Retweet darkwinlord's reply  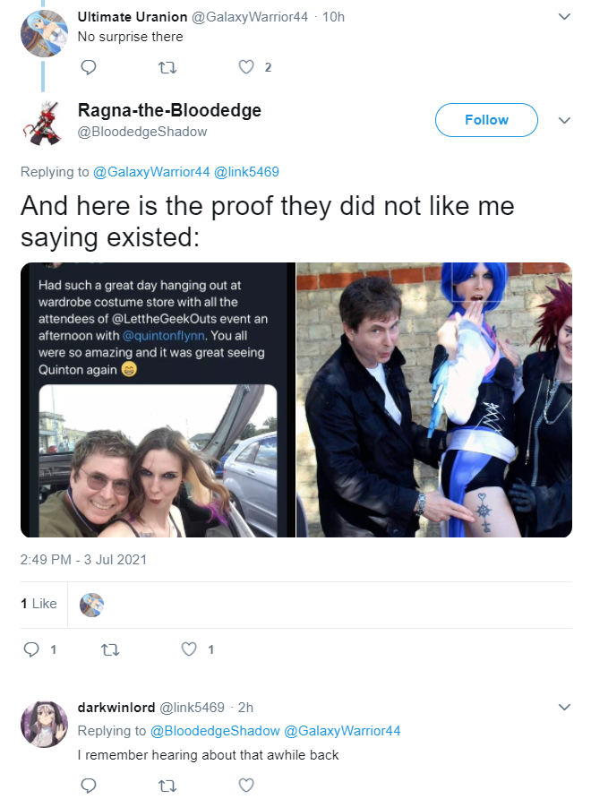tap(167, 786)
